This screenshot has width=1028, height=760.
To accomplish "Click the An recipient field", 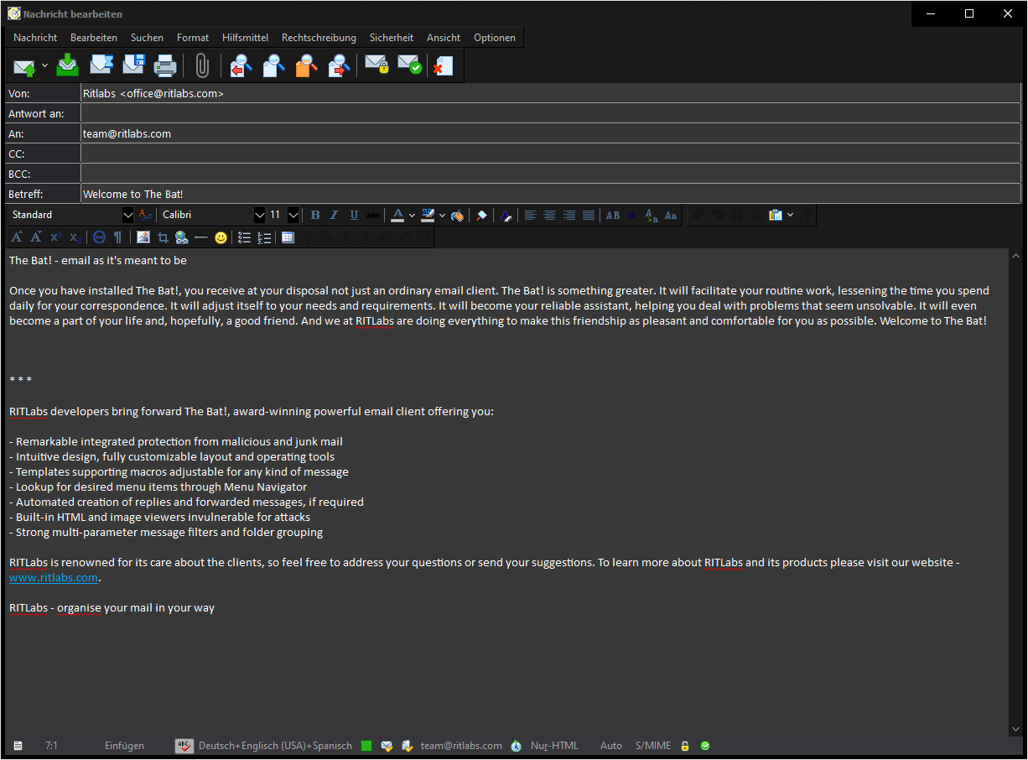I will pos(551,133).
